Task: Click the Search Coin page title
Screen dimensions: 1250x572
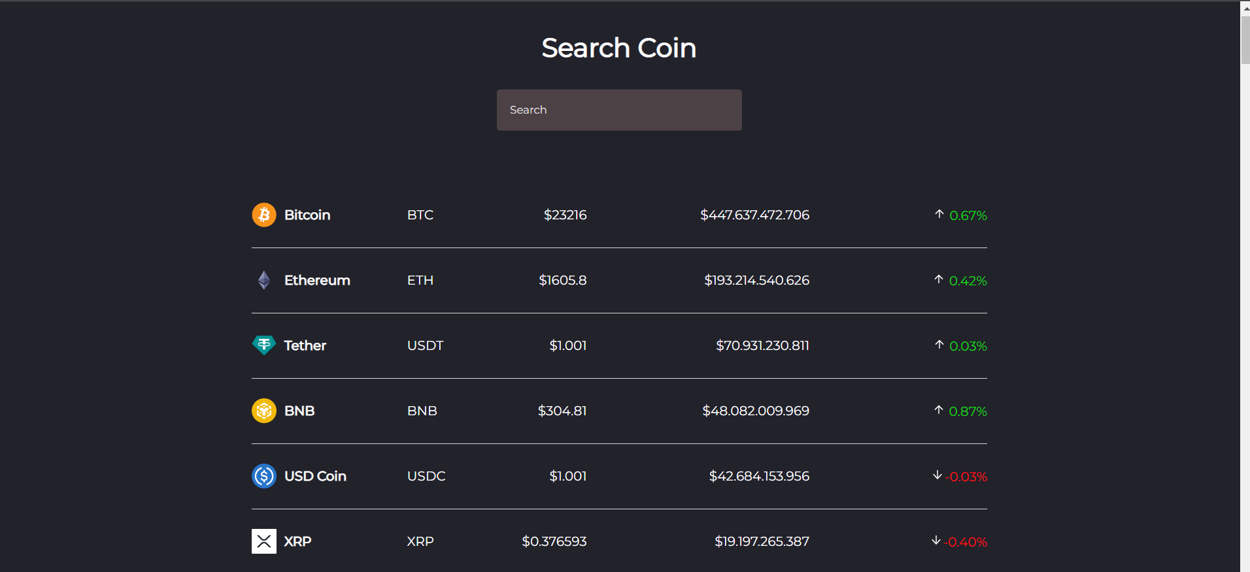Action: (618, 47)
